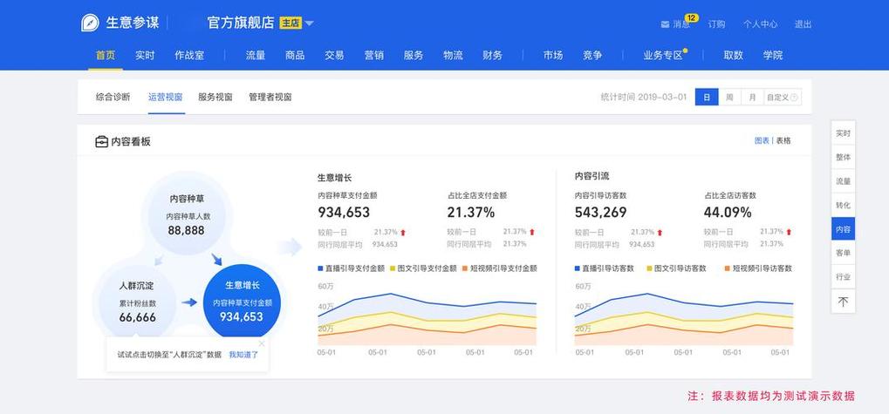Open the 服务 navigation tab

click(x=414, y=56)
